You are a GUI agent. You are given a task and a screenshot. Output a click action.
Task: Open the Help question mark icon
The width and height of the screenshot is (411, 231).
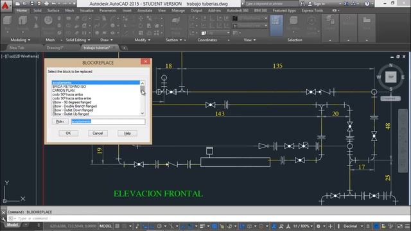click(x=367, y=4)
